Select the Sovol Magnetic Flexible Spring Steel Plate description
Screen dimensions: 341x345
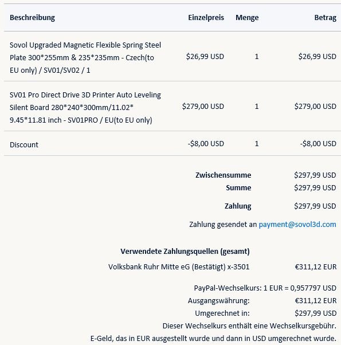[85, 58]
